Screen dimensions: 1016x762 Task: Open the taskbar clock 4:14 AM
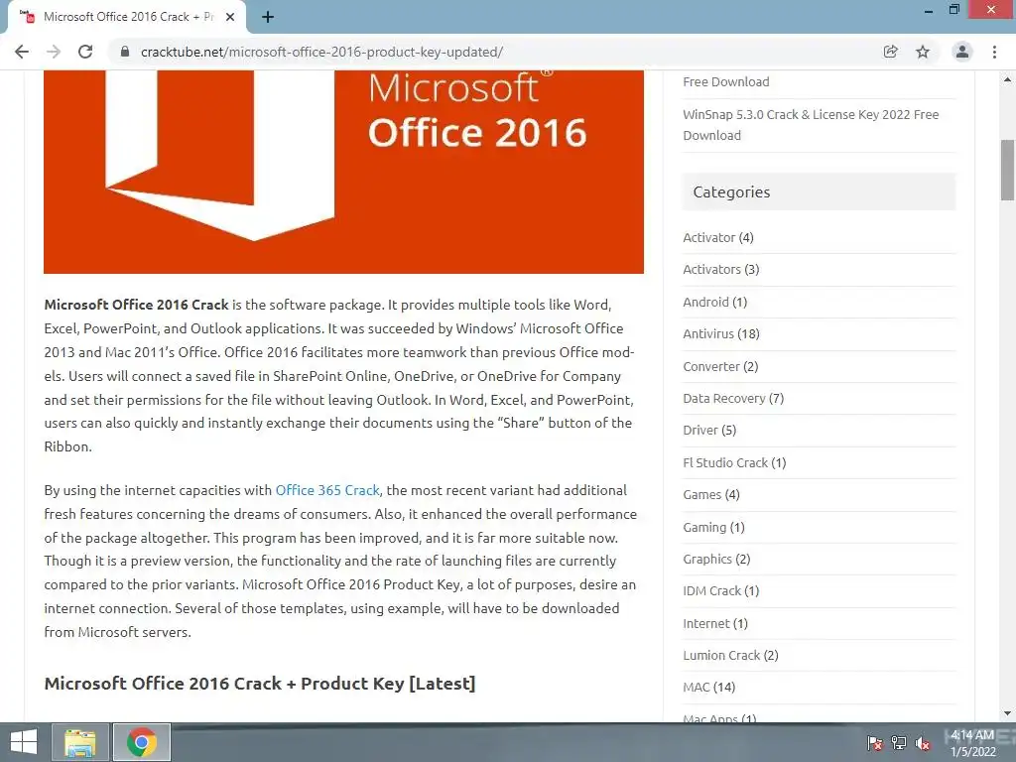coord(972,742)
